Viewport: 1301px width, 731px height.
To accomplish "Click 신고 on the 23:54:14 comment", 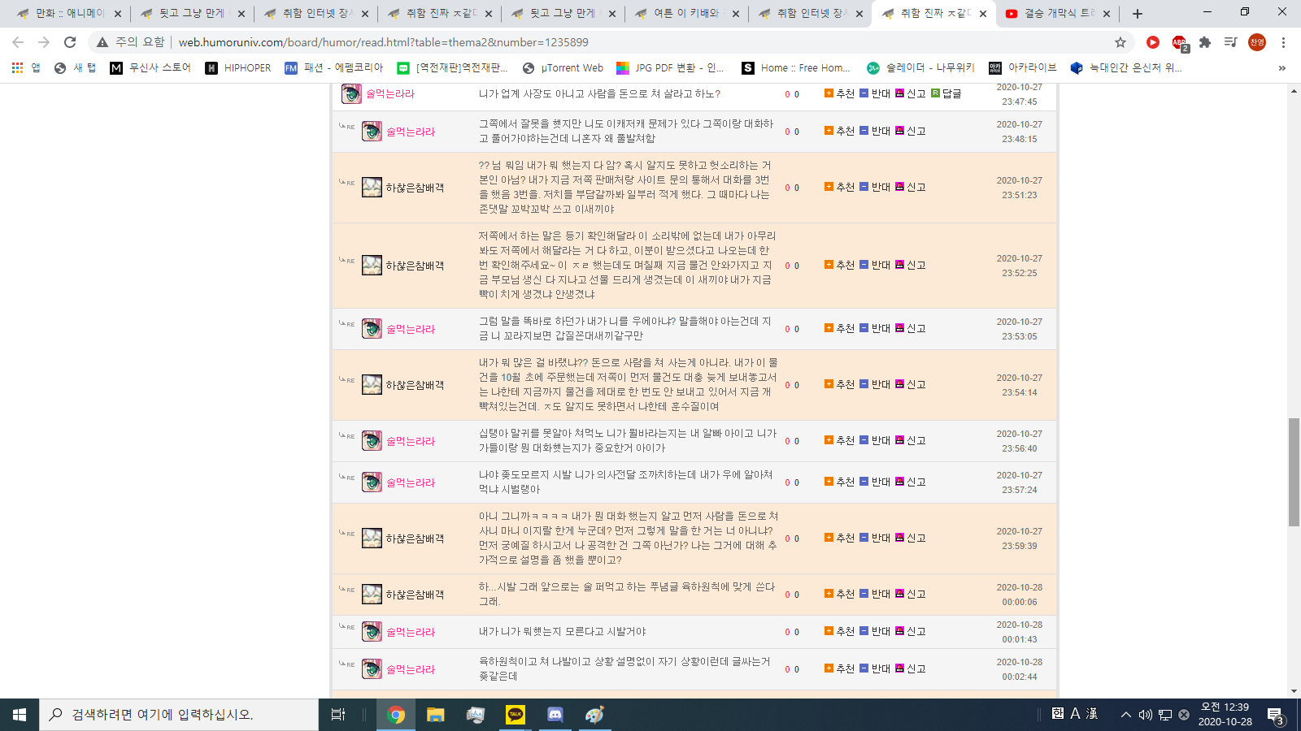I will 911,384.
